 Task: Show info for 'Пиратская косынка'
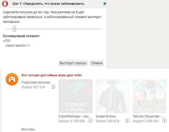[53, 87]
